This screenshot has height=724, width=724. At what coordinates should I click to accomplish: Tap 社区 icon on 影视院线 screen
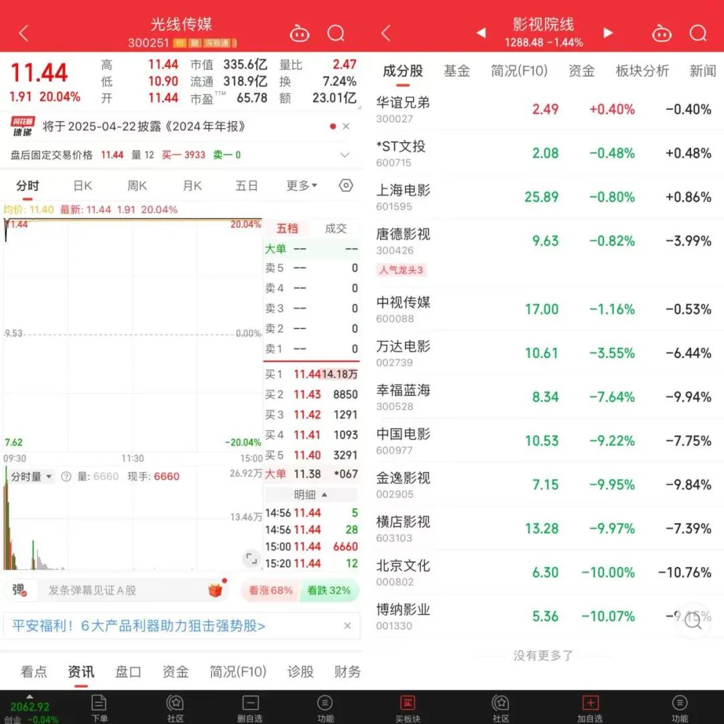[x=501, y=708]
